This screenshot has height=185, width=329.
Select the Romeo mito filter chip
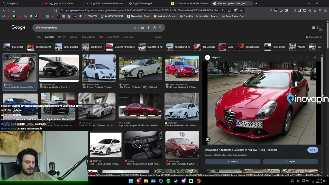(x=275, y=47)
